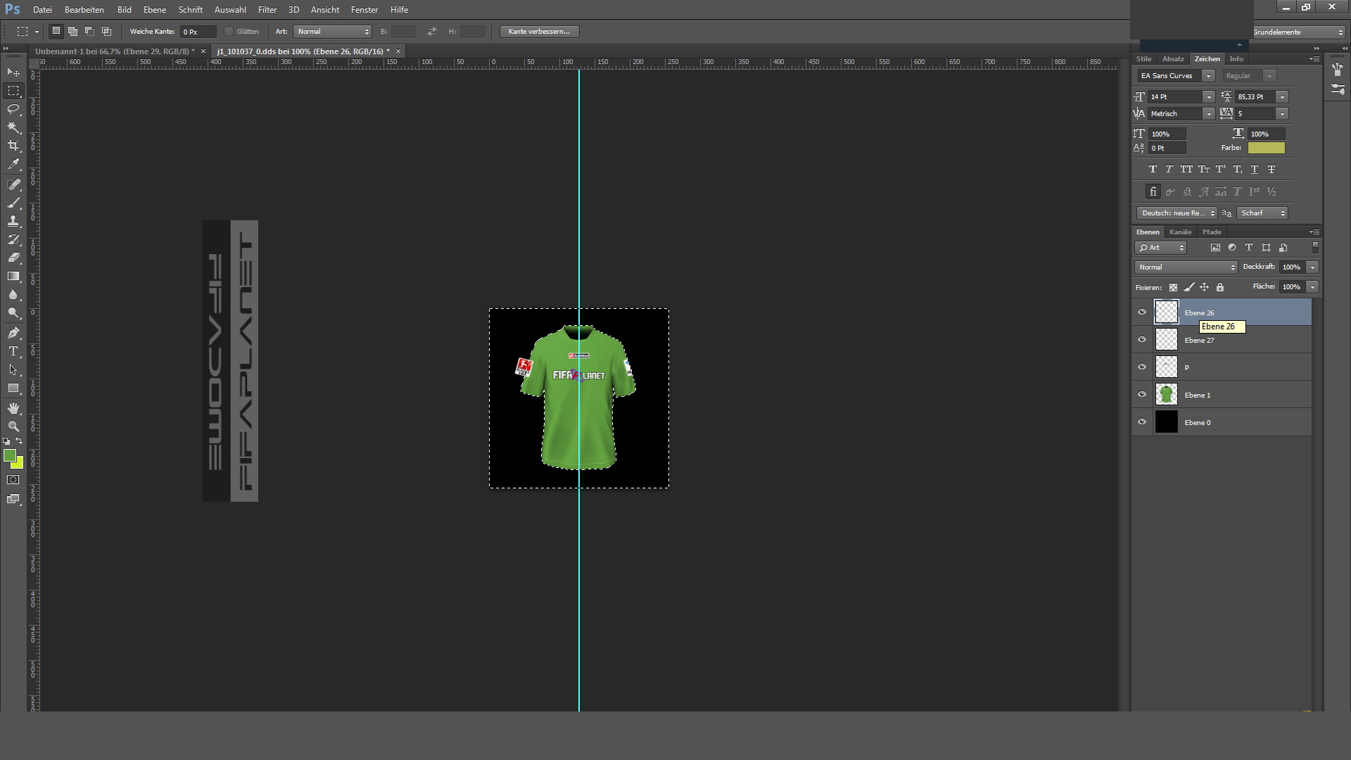The height and width of the screenshot is (760, 1351).
Task: Hide the Ebene 0 layer
Action: (x=1142, y=422)
